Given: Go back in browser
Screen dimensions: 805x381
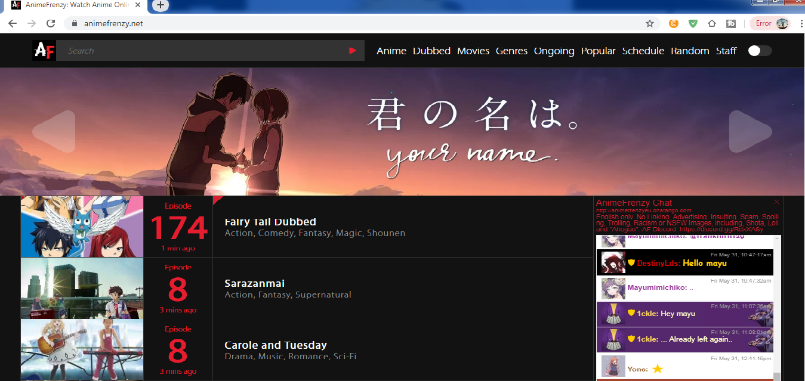Looking at the screenshot, I should (x=13, y=24).
